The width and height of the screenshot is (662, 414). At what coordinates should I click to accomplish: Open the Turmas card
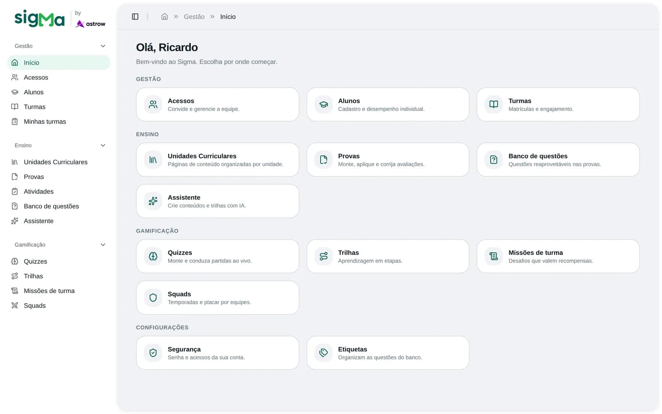(558, 104)
